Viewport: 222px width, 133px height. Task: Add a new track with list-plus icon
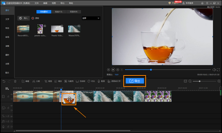pos(7,89)
